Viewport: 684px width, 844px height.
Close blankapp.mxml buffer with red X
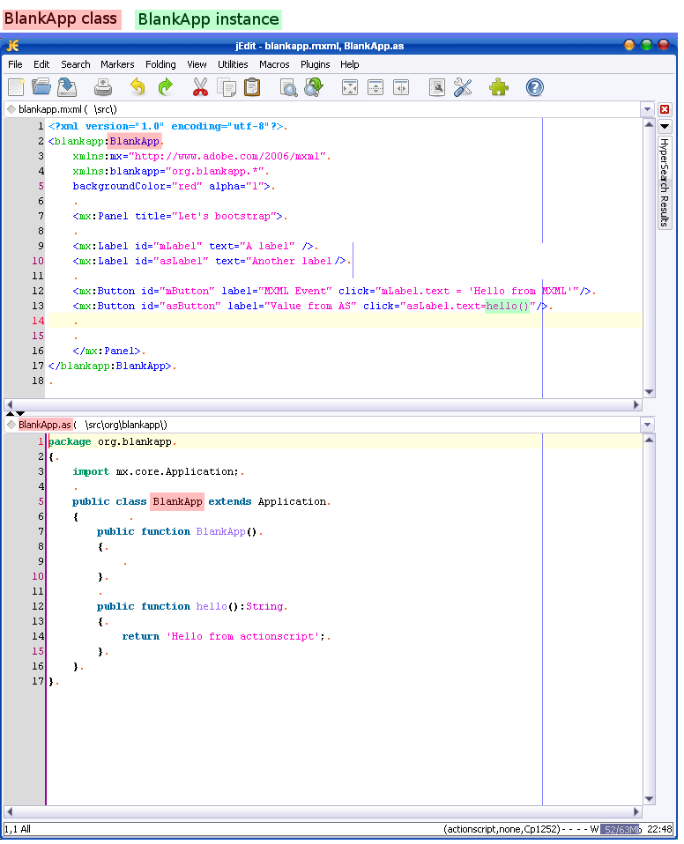pyautogui.click(x=665, y=109)
